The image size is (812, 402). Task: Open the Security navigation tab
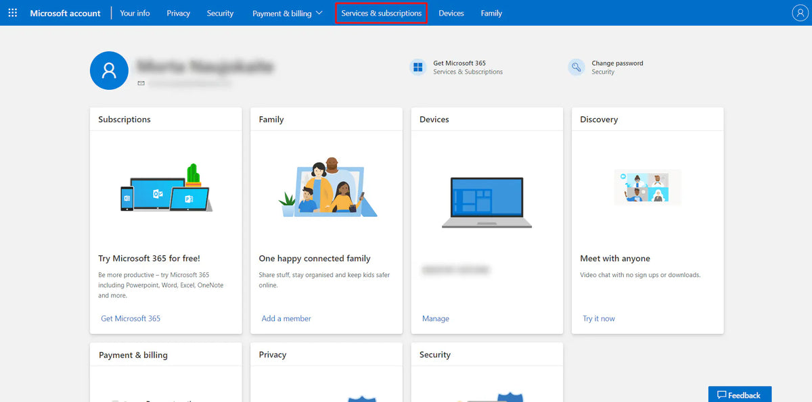pyautogui.click(x=220, y=13)
